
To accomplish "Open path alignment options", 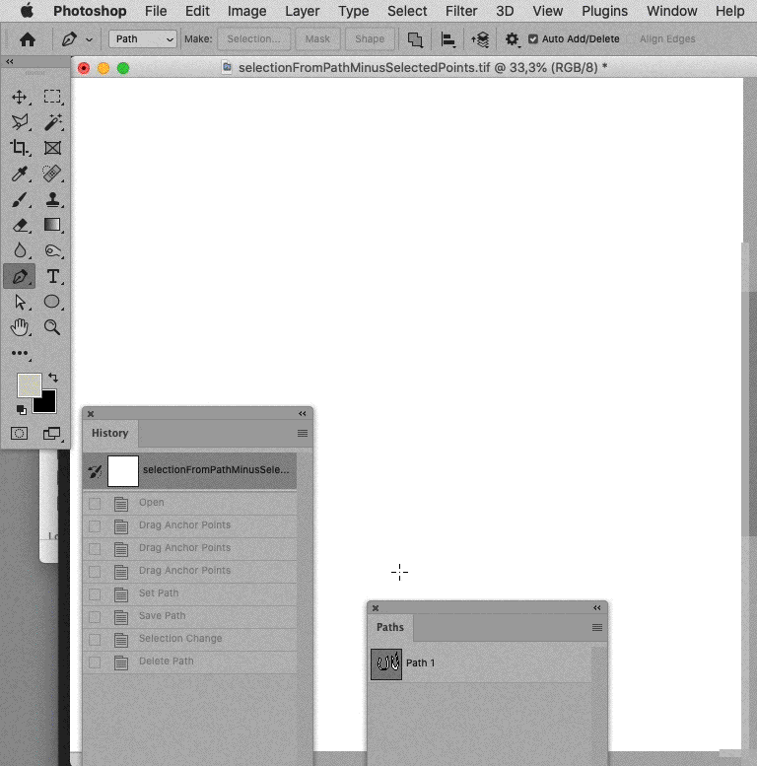I will tap(447, 39).
